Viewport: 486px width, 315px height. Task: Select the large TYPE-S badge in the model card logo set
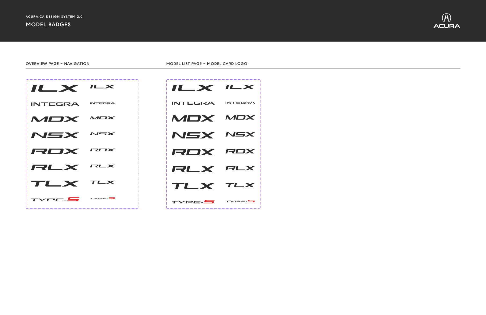[x=193, y=202]
